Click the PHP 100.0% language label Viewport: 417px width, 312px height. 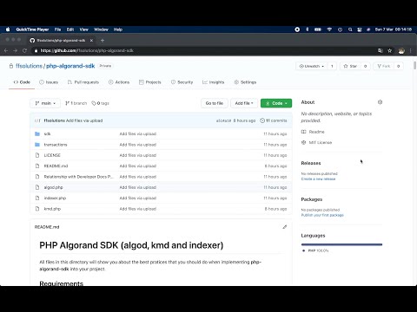click(x=318, y=250)
